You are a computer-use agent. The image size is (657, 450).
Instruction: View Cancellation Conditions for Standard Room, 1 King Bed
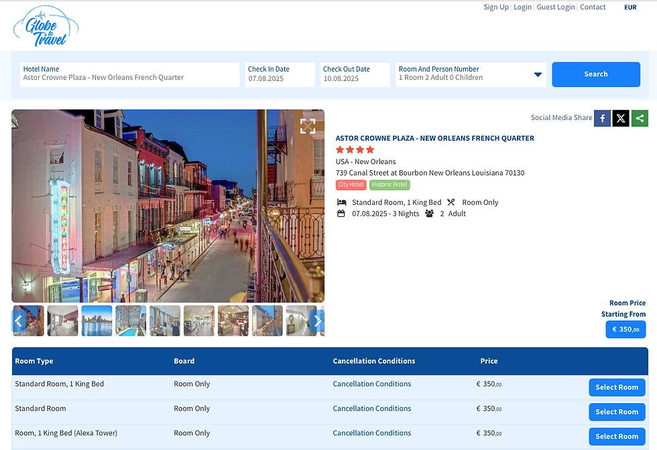(371, 384)
